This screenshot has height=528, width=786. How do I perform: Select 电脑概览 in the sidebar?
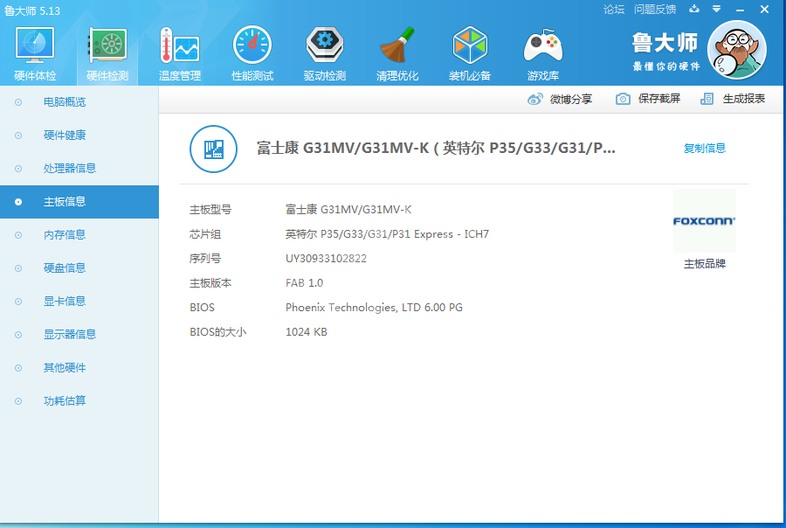(x=79, y=102)
